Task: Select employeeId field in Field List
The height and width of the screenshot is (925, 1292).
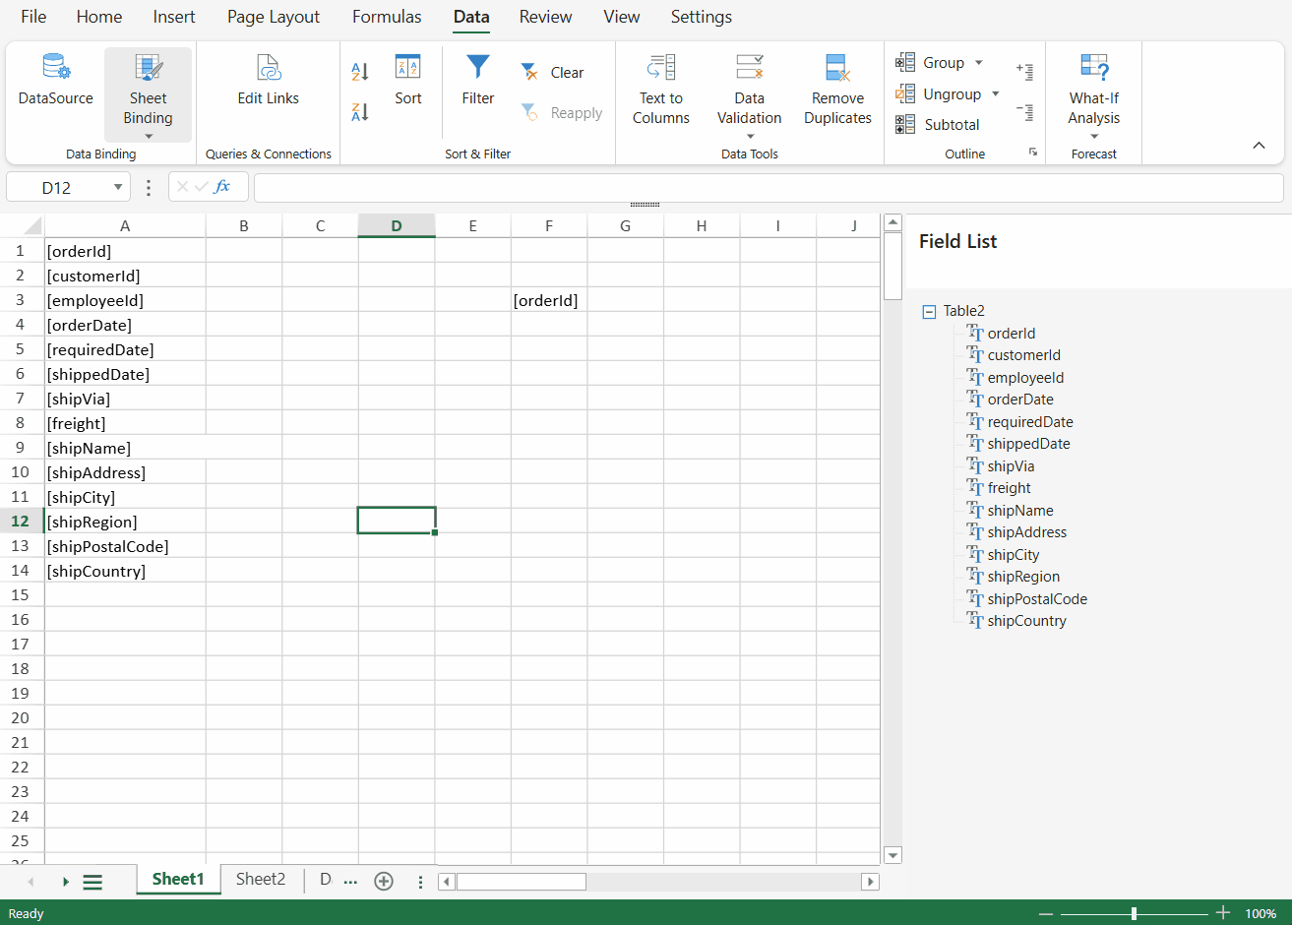Action: point(1025,378)
